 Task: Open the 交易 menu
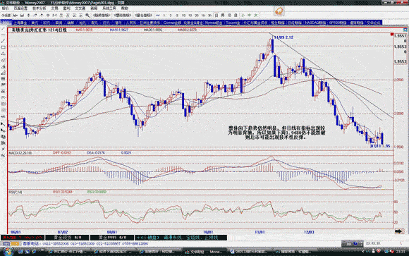point(54,8)
